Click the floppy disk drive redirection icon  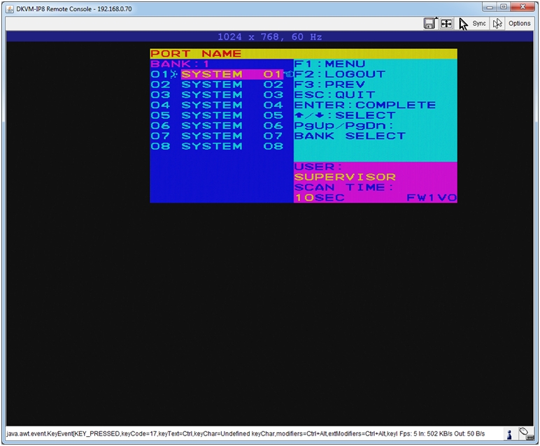point(429,24)
